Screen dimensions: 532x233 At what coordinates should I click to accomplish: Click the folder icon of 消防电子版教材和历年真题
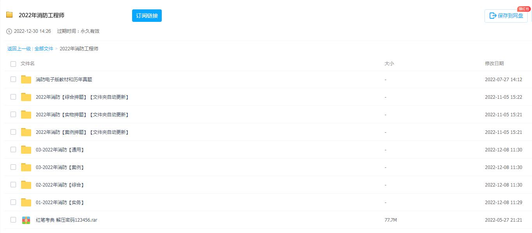point(26,80)
